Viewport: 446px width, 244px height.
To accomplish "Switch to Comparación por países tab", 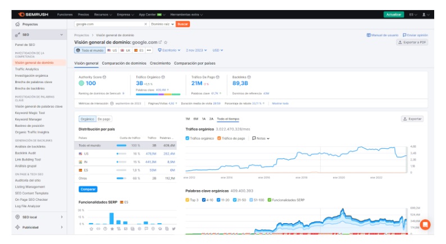I will 194,63.
